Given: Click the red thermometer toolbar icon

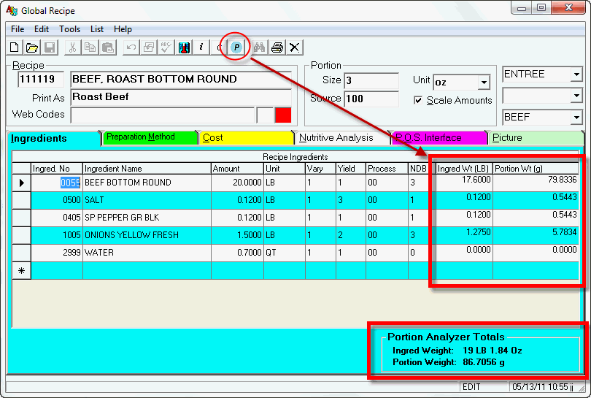Looking at the screenshot, I should tap(184, 47).
